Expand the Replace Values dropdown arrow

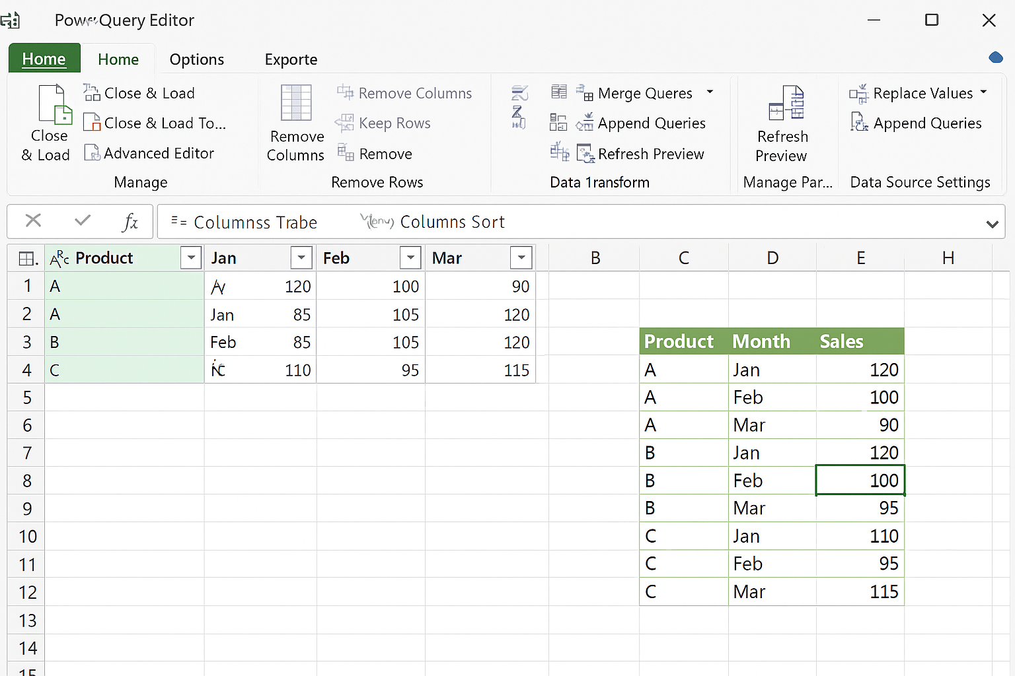983,92
